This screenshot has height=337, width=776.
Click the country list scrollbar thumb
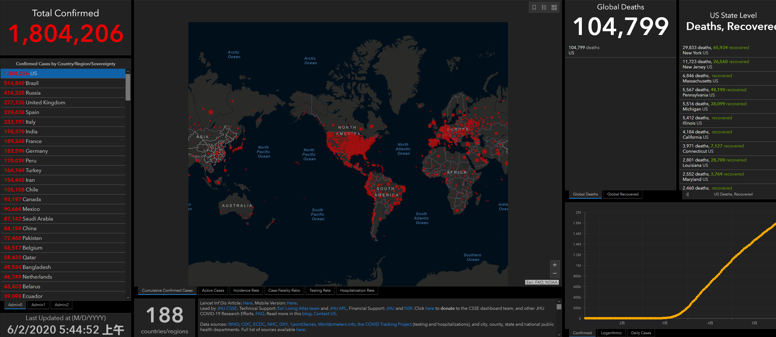point(128,87)
